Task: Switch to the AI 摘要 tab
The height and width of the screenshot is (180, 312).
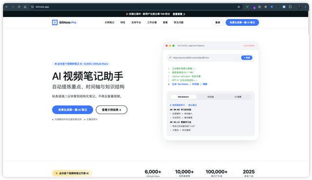Action: [238, 97]
